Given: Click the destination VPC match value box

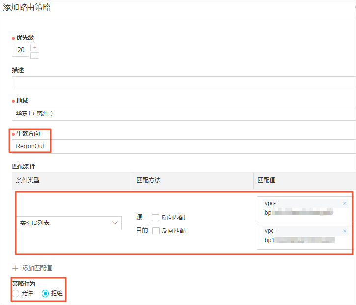Looking at the screenshot, I should [305, 237].
